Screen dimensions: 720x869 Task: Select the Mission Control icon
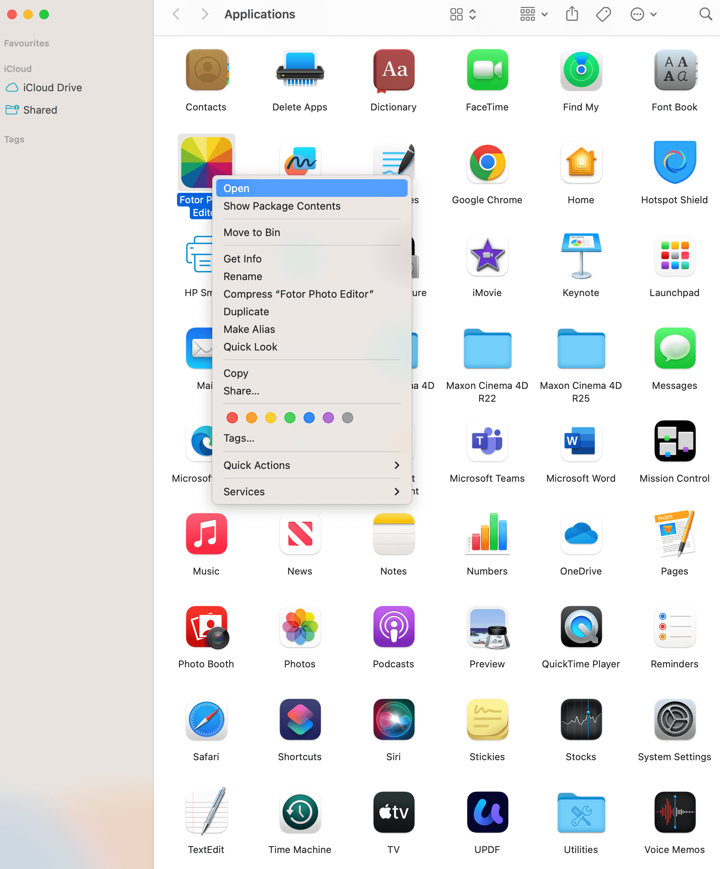coord(674,441)
